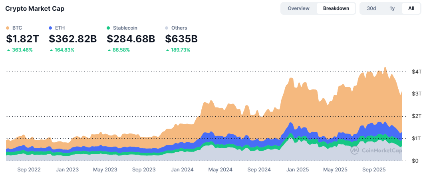Screen dimensions: 429x185
Task: Click the green Stablecoin legend dot
Action: (x=108, y=28)
